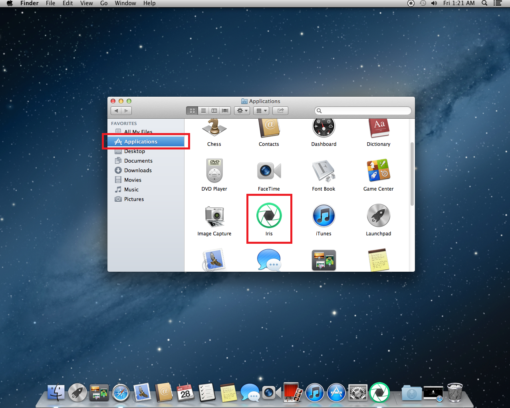Image resolution: width=510 pixels, height=408 pixels.
Task: Open the item arrangement dropdown
Action: pyautogui.click(x=261, y=111)
